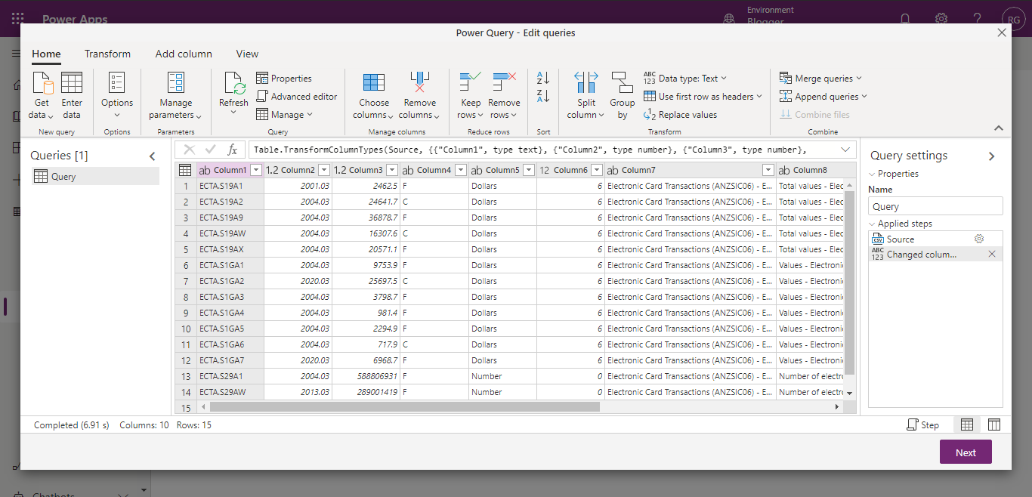Sort descending Z to A
Viewport: 1032px width, 497px height.
[543, 97]
